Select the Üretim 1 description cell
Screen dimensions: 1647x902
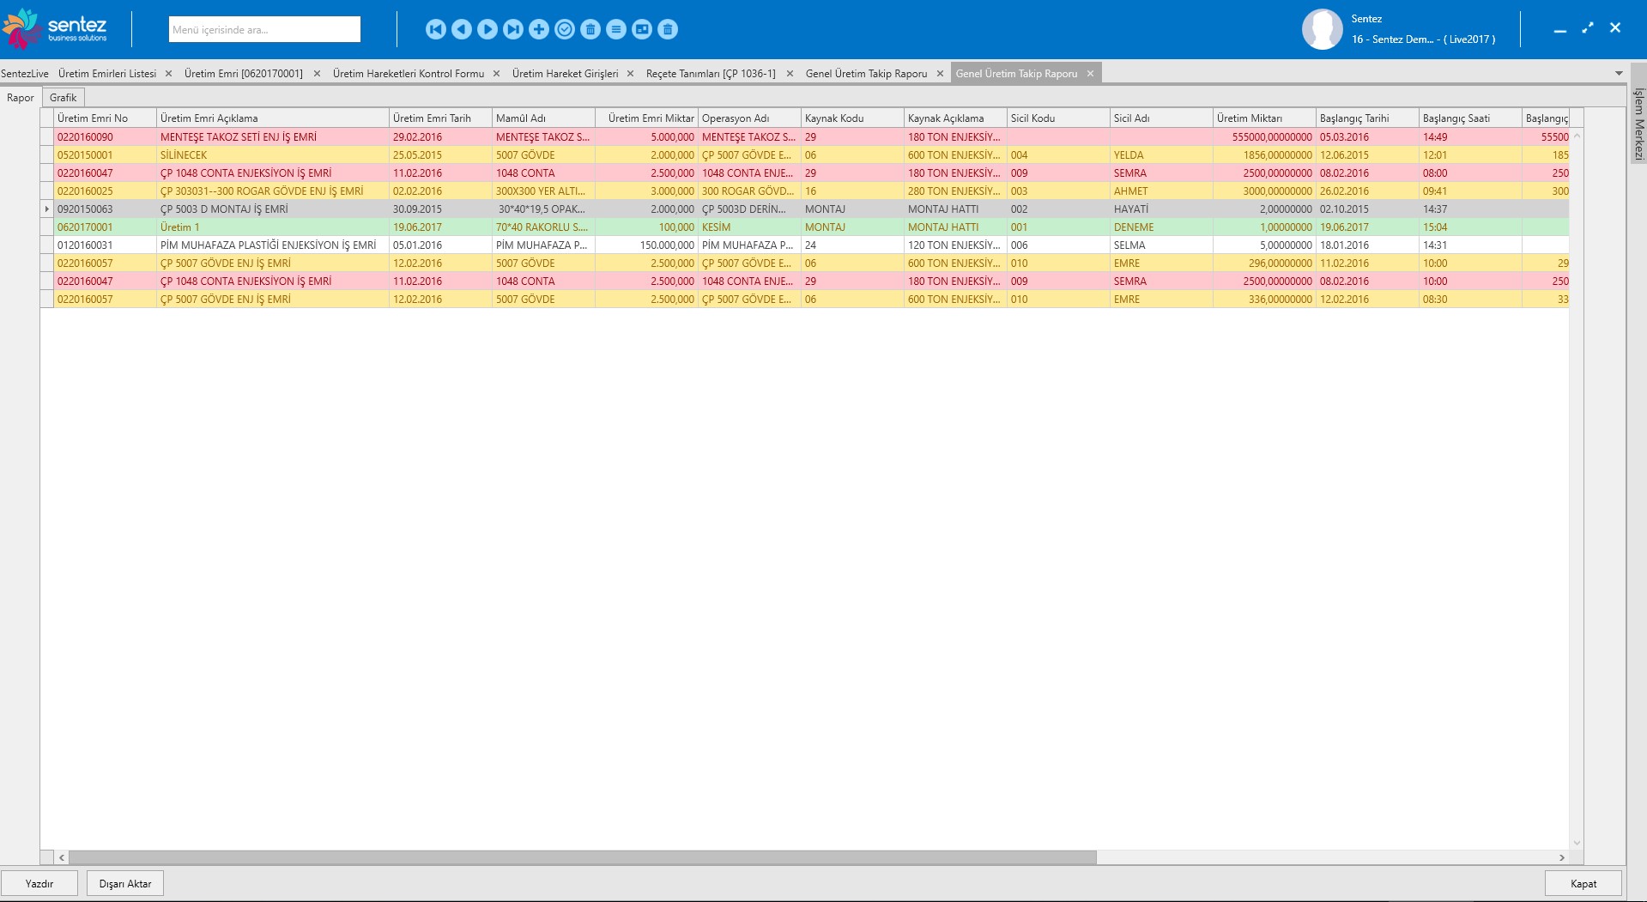pyautogui.click(x=273, y=227)
